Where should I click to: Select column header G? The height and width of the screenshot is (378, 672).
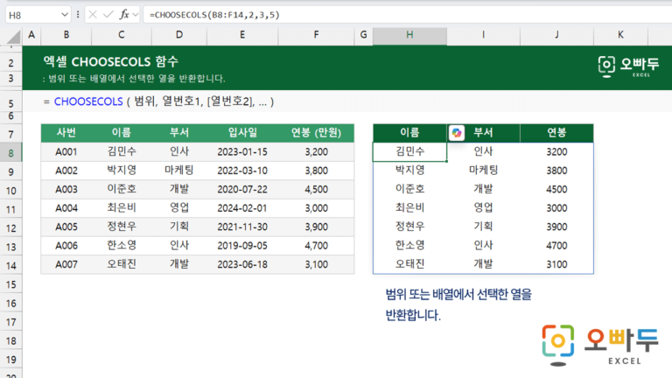tap(363, 35)
